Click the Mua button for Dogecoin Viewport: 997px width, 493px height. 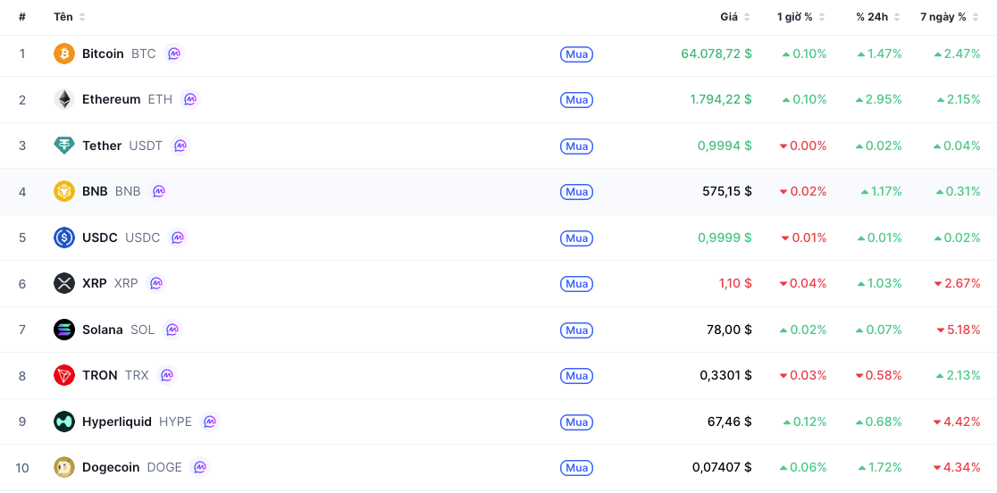coord(577,468)
